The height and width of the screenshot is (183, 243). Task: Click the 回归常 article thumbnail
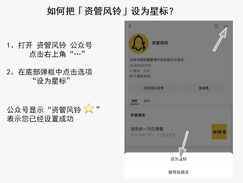click(x=219, y=132)
